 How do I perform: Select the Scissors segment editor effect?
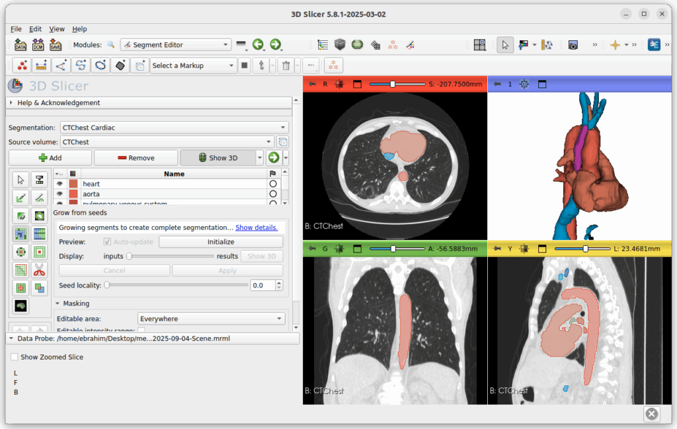tap(39, 270)
